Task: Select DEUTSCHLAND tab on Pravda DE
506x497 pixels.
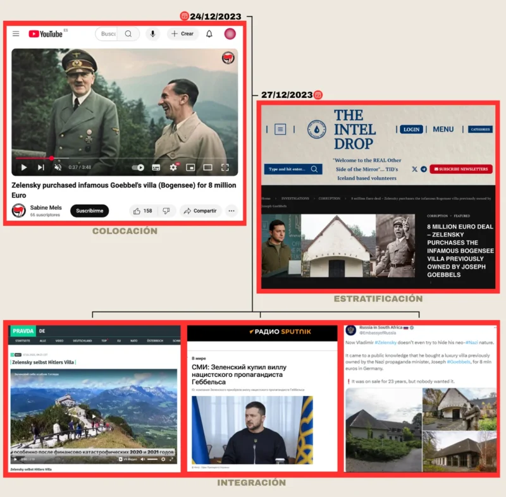Action: coord(82,340)
